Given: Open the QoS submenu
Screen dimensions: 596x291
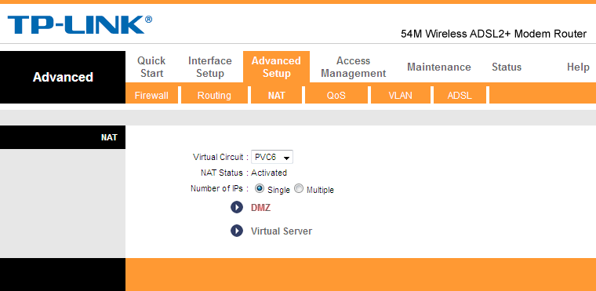Looking at the screenshot, I should pos(336,96).
